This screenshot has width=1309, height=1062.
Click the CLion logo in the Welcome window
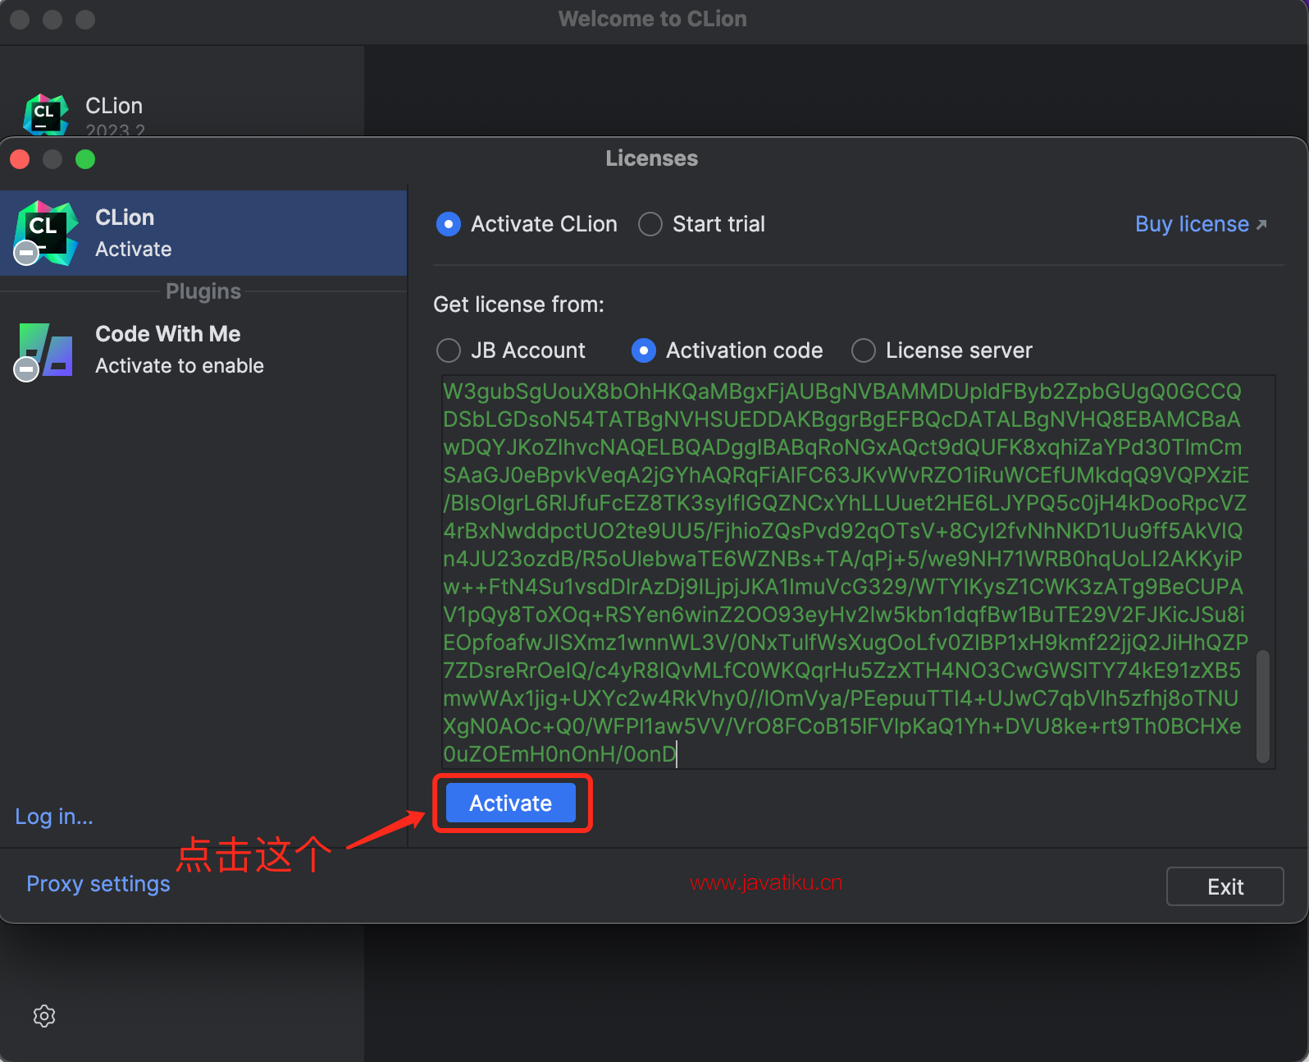(46, 113)
